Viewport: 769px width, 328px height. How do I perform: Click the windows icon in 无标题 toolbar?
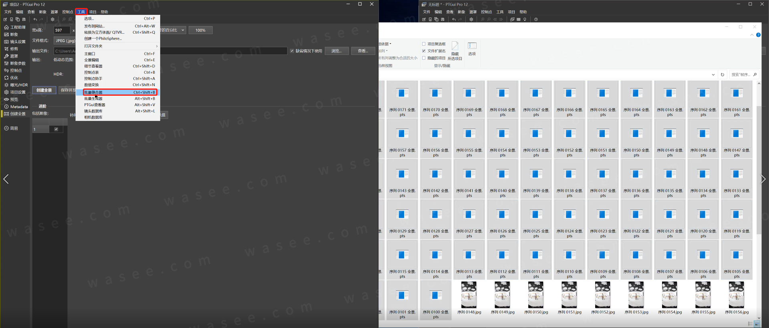pos(512,19)
